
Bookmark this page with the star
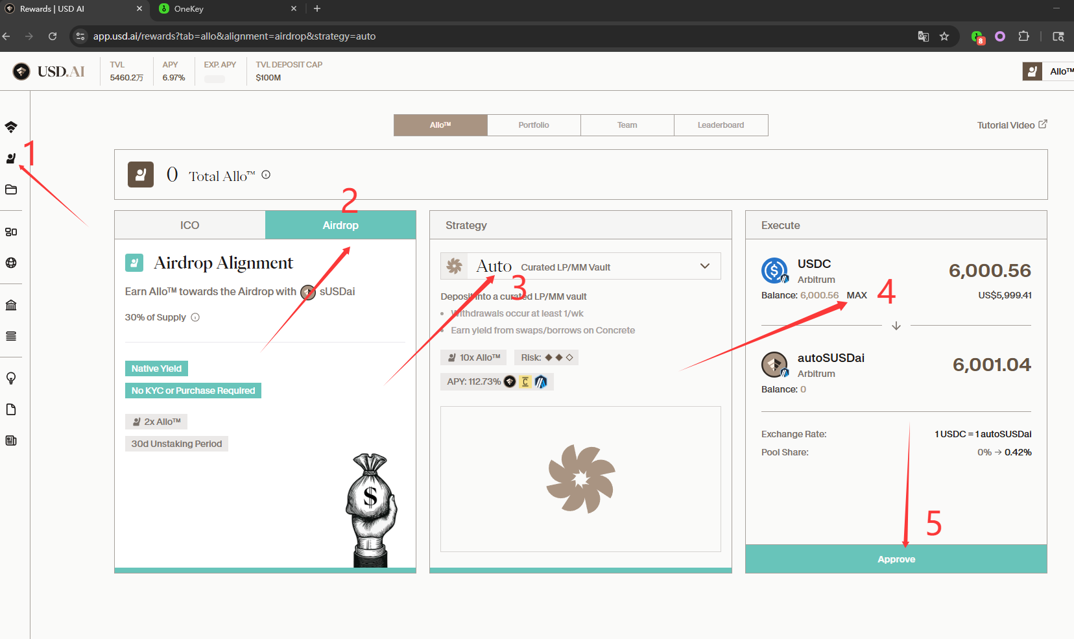[944, 36]
